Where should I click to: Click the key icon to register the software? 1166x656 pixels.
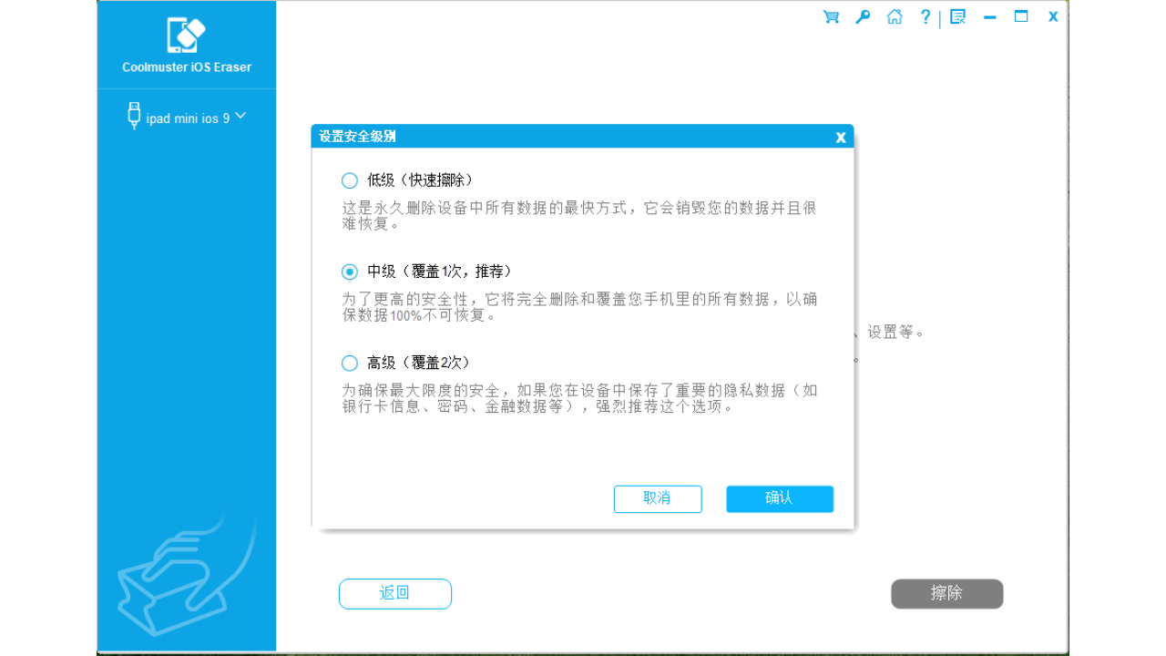[x=862, y=15]
